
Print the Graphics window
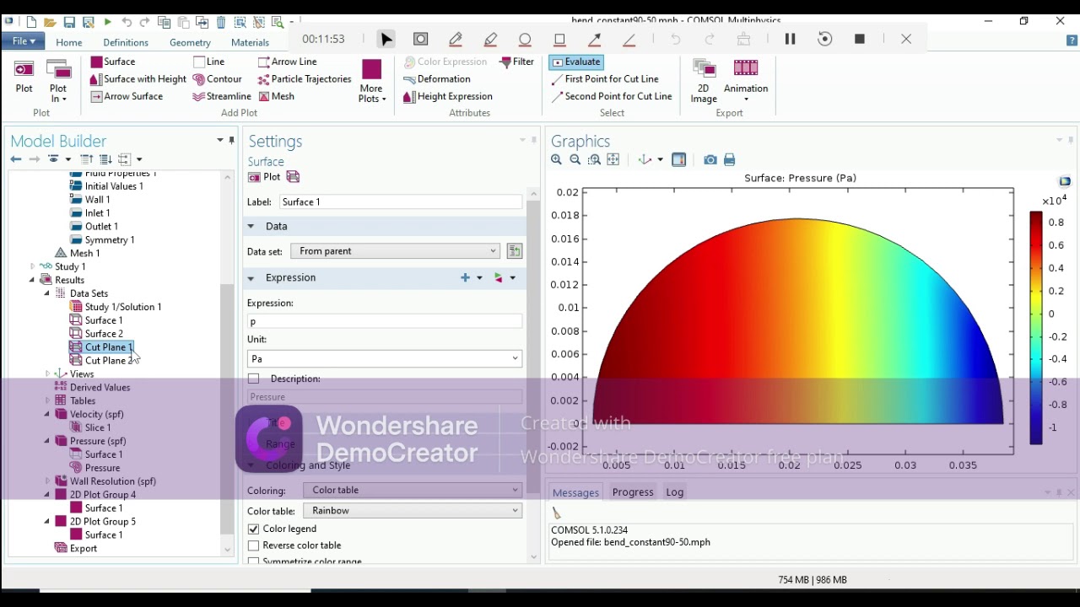point(730,160)
